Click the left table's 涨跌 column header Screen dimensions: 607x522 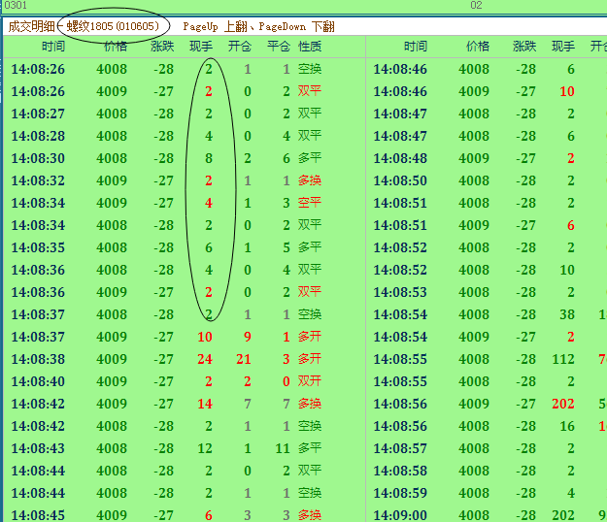point(162,47)
